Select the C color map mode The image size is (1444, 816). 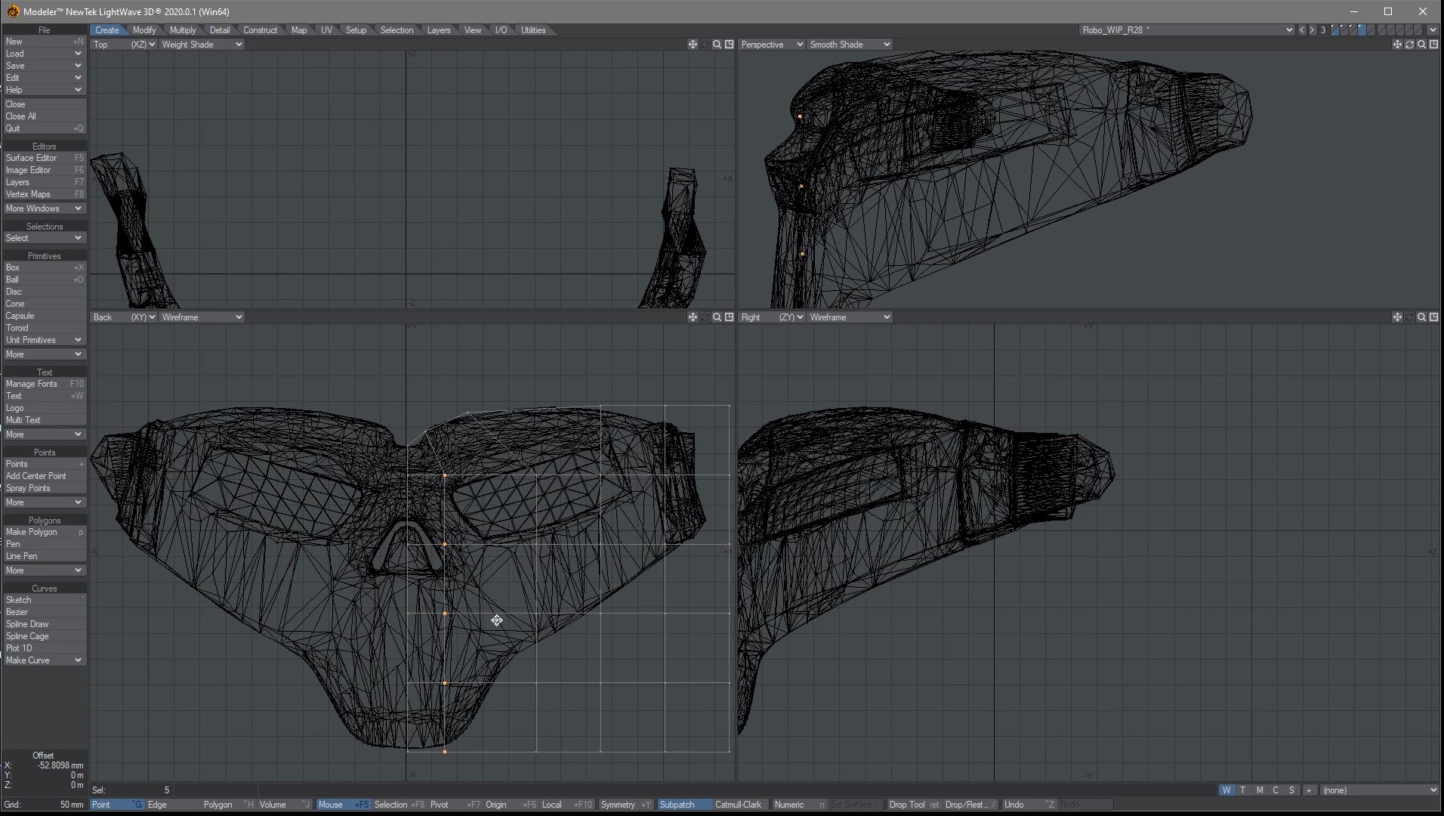[1276, 790]
